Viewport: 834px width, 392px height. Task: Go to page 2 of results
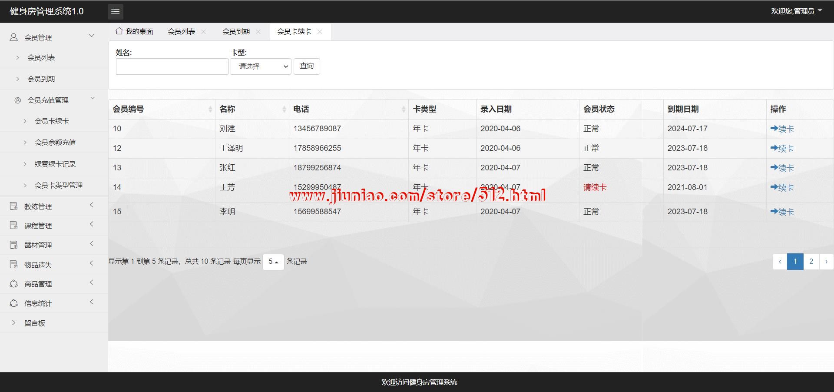tap(811, 262)
